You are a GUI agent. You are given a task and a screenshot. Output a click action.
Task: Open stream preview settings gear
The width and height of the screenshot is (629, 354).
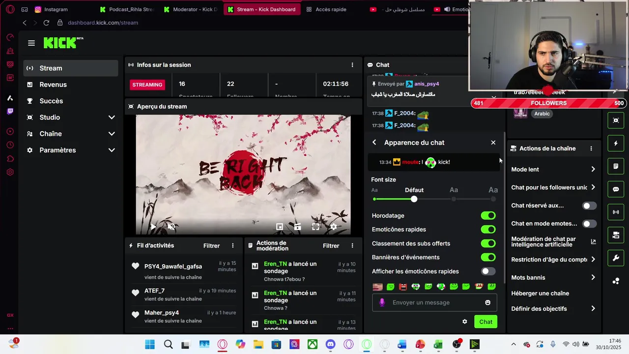[334, 227]
